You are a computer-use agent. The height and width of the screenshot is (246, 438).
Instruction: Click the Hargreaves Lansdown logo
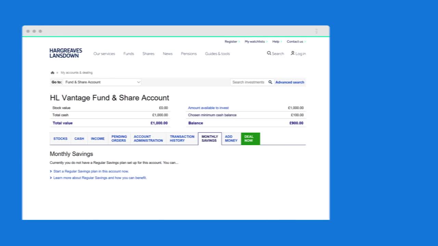[x=66, y=53]
